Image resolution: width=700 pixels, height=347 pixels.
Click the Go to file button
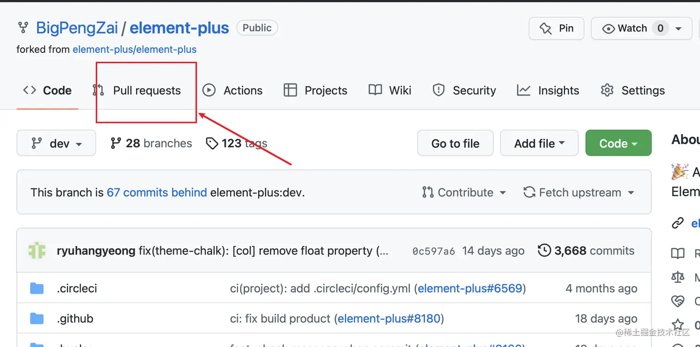click(456, 143)
